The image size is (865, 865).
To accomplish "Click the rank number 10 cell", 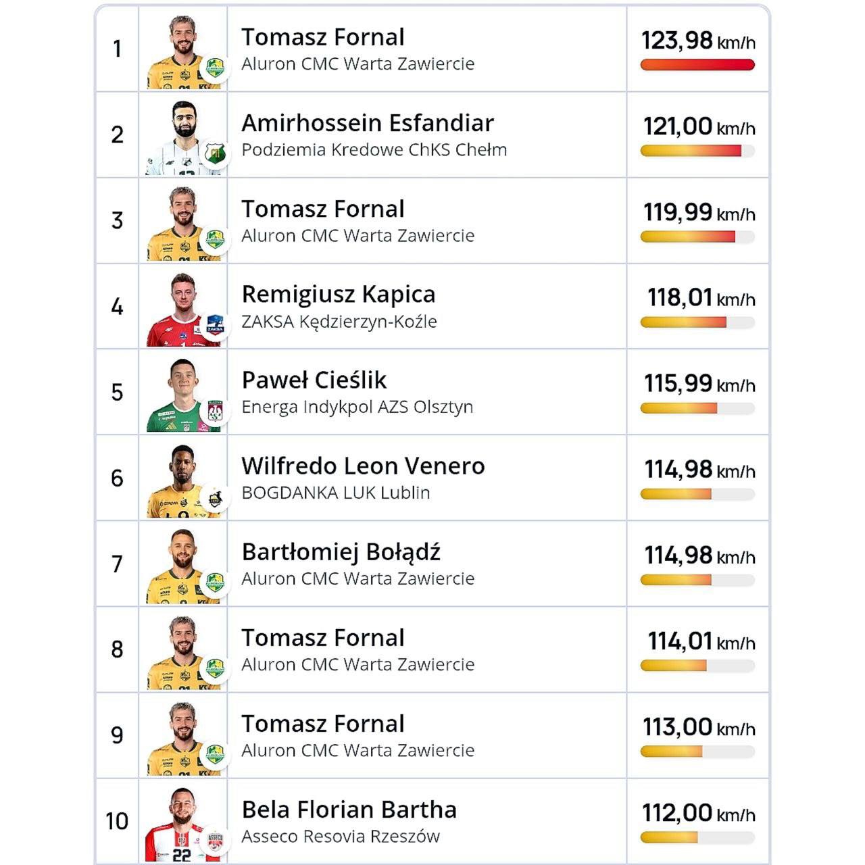I will click(x=117, y=821).
